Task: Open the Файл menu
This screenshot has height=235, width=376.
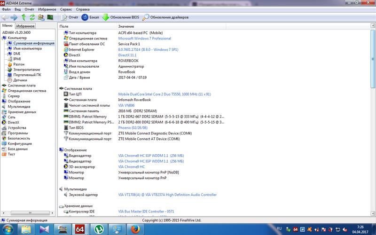Action: click(6, 9)
